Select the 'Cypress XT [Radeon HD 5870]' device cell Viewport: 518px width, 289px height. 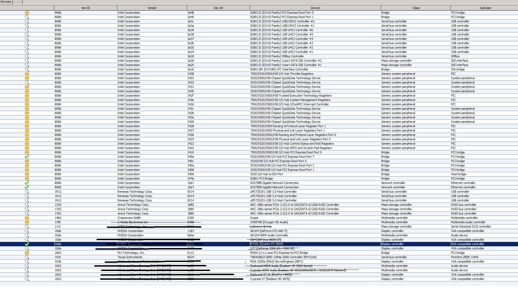(x=315, y=279)
